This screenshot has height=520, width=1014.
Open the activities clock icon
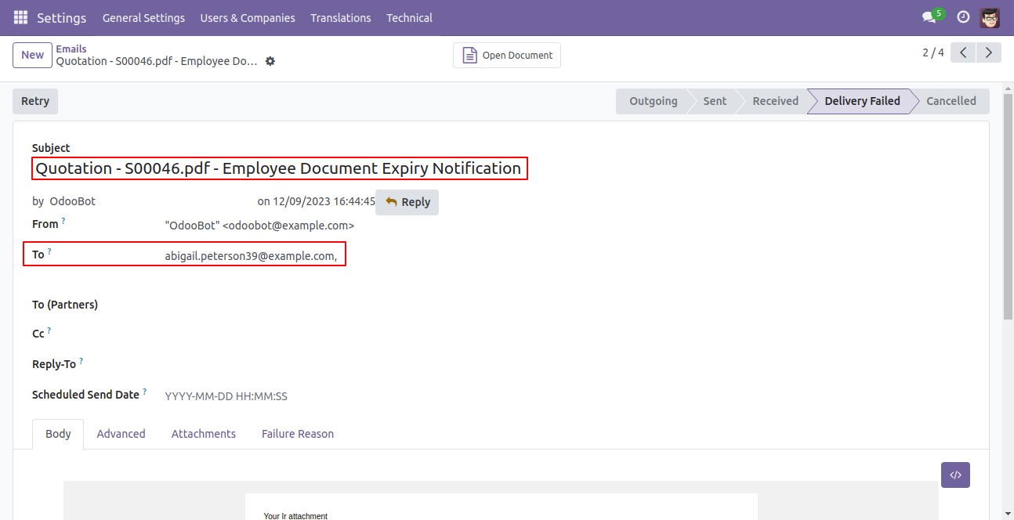click(x=963, y=17)
